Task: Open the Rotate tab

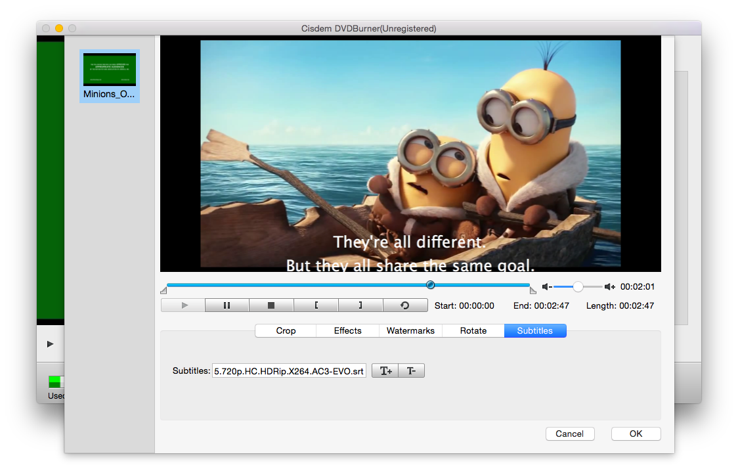Action: (473, 330)
